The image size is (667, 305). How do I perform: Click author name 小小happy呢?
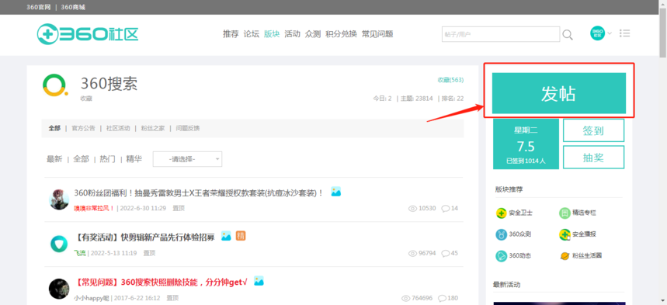[x=92, y=298]
